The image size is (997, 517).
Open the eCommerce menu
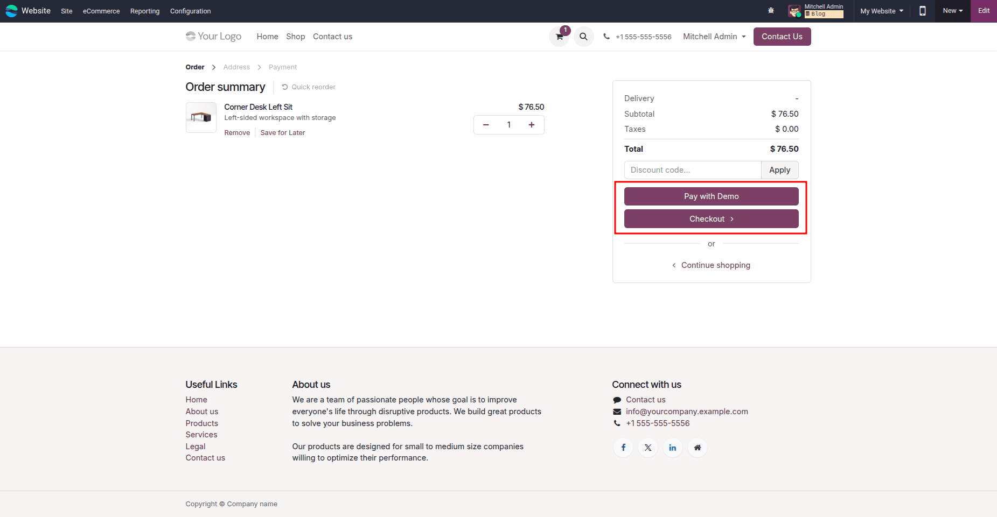[x=101, y=11]
